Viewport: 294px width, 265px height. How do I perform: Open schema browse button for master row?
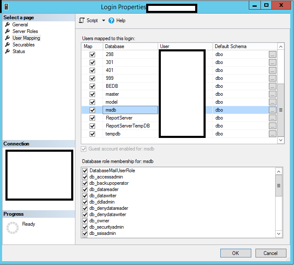coord(273,94)
